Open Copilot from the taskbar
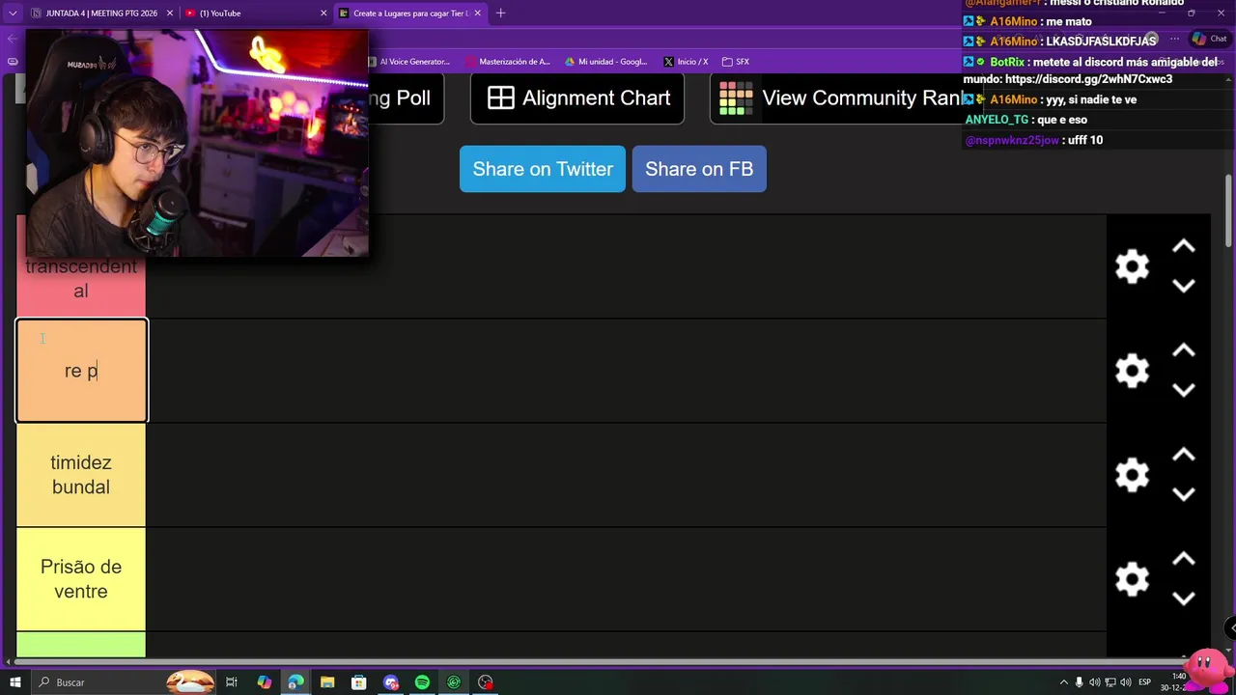Image resolution: width=1236 pixels, height=695 pixels. pyautogui.click(x=265, y=682)
